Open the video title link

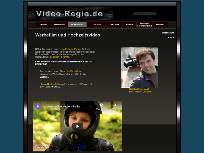tap(61, 107)
